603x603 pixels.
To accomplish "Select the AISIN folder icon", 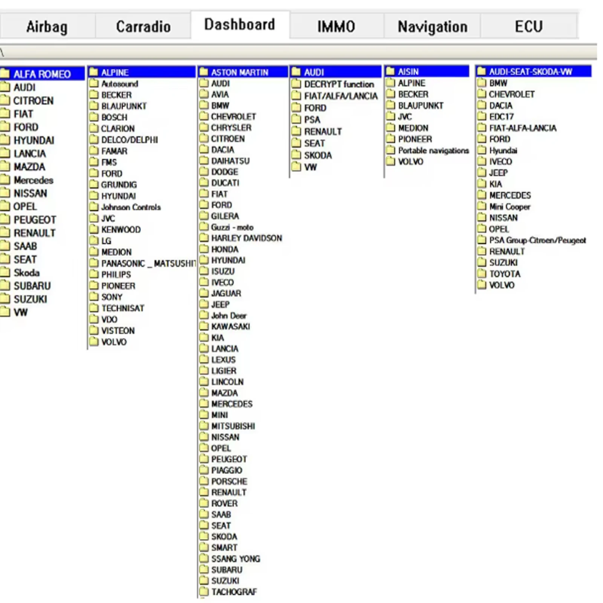I will pos(391,72).
